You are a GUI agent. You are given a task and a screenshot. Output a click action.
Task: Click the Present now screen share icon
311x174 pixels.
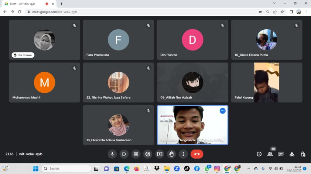point(159,154)
